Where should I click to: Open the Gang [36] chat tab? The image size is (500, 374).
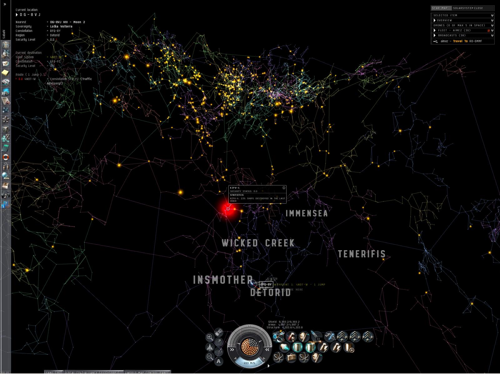click(54, 372)
